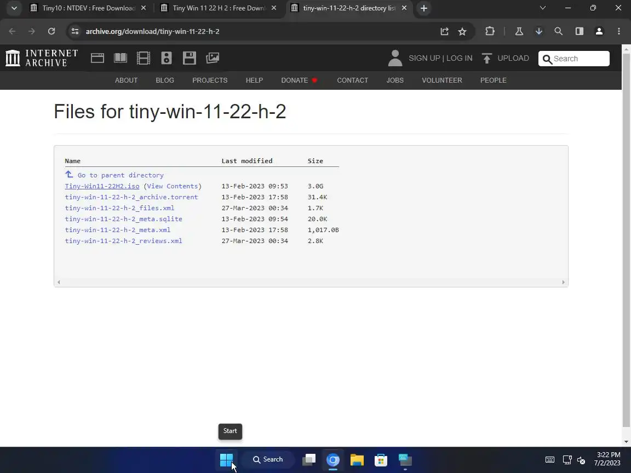Download Tiny-Win11-22H2.iso file
The height and width of the screenshot is (473, 631).
click(102, 186)
